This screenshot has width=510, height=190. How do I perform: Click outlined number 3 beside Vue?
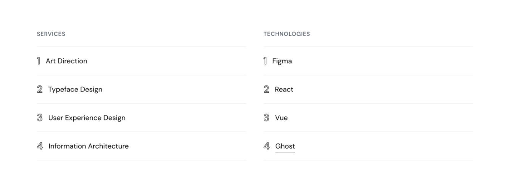(266, 118)
